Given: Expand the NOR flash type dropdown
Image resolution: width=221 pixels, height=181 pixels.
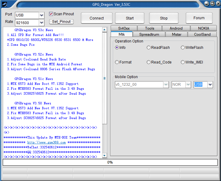Looking at the screenshot, I should [188, 85].
